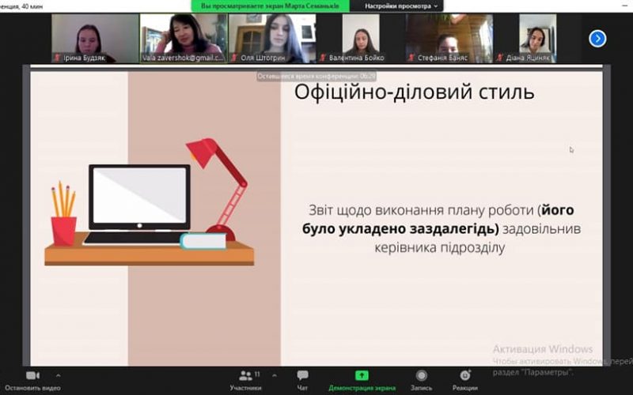Open the Участники participants panel

[x=245, y=378]
